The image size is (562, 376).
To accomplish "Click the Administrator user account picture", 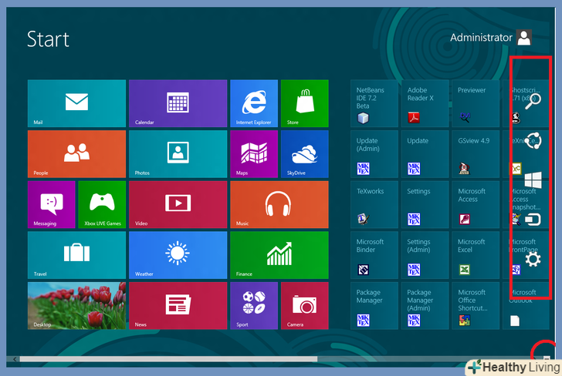I will point(524,37).
